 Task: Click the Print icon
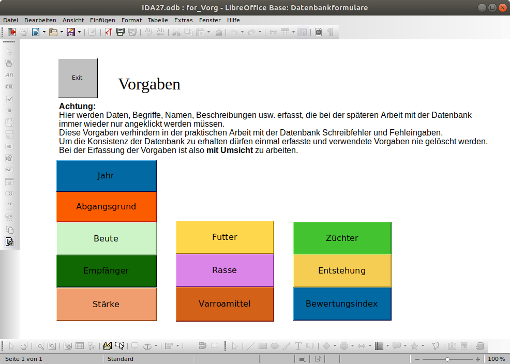[121, 32]
